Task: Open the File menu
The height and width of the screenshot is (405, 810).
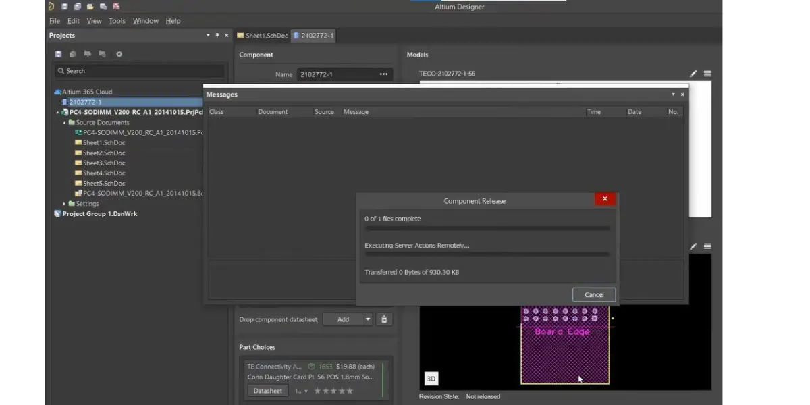Action: [x=55, y=21]
